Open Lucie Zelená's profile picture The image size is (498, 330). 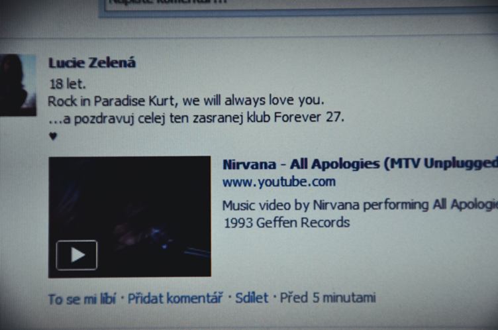click(x=18, y=85)
